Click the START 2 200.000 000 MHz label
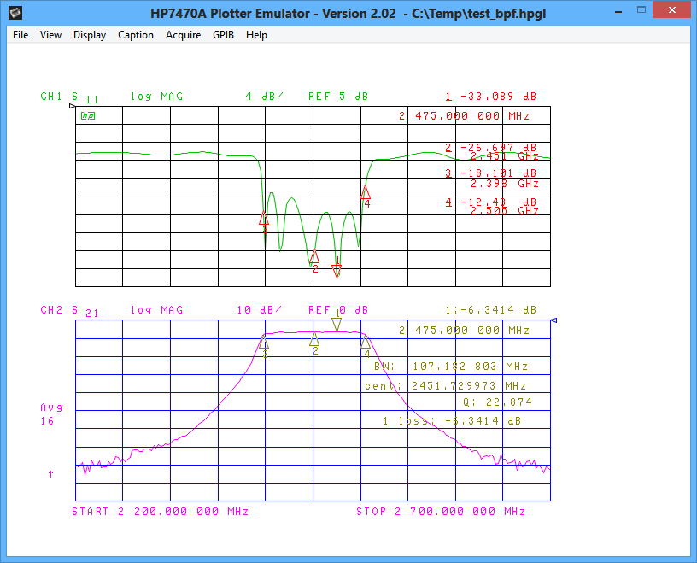The image size is (697, 563). pos(160,512)
